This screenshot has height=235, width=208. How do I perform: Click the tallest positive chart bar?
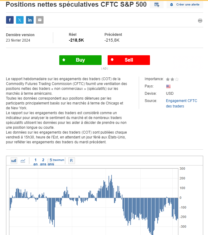point(112,186)
